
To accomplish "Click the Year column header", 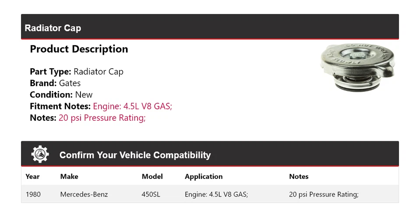I will point(32,177).
